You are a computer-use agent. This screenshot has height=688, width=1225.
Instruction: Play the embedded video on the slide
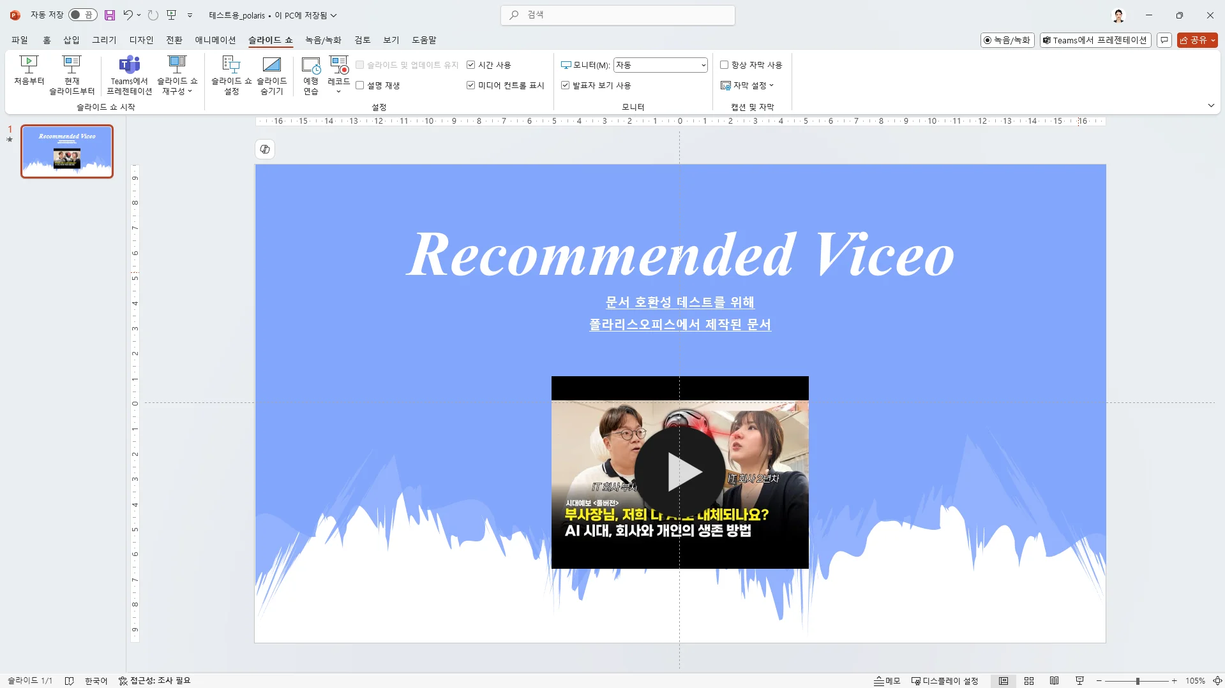tap(680, 472)
